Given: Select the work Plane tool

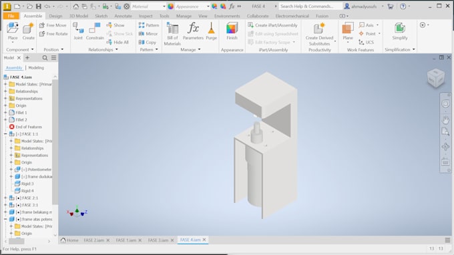Looking at the screenshot, I should tap(348, 31).
